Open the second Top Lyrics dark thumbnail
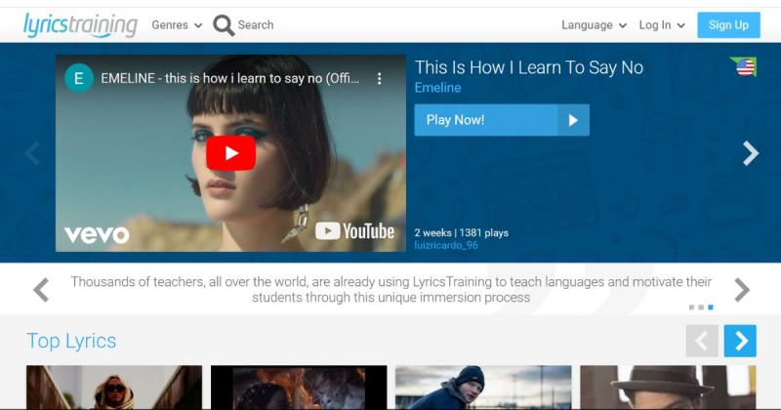781x410 pixels. tap(299, 388)
